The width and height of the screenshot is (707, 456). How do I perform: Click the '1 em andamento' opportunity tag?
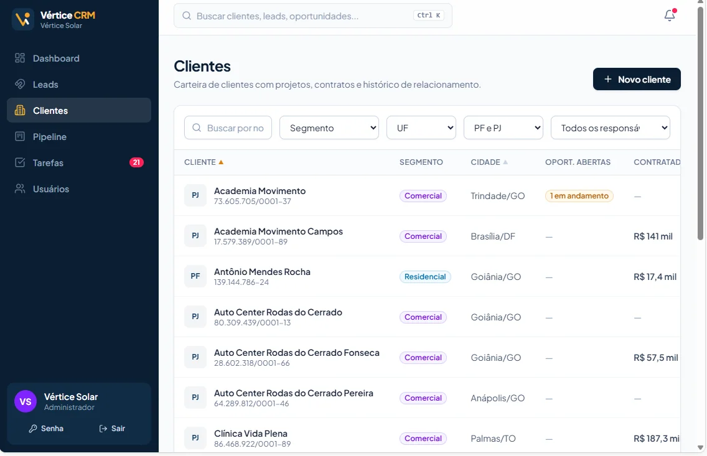[579, 196]
